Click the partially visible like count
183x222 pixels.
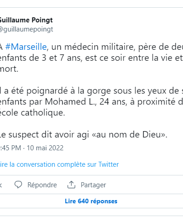[x=1, y=185]
